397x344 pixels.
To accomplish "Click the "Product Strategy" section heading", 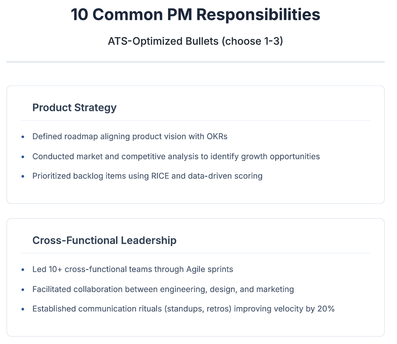I will pyautogui.click(x=74, y=108).
